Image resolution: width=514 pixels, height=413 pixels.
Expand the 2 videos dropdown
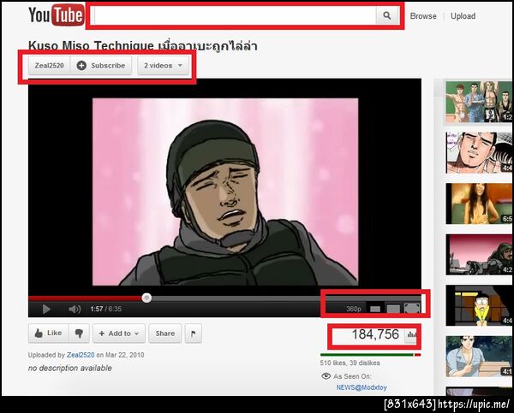(x=164, y=66)
